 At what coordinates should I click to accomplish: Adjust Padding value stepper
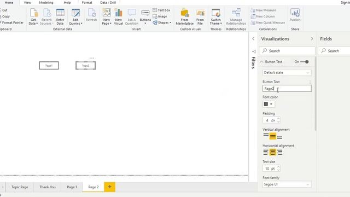click(278, 120)
